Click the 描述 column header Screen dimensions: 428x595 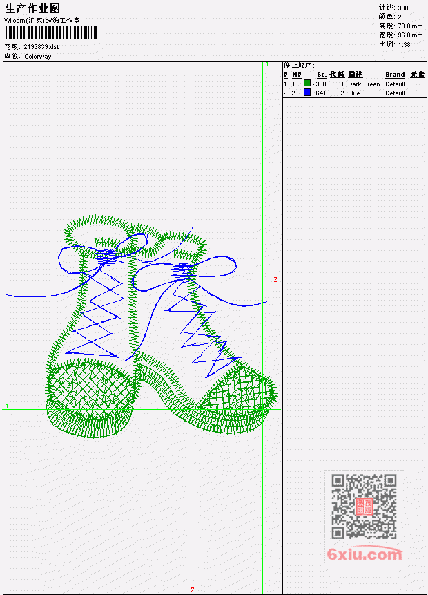(x=356, y=75)
